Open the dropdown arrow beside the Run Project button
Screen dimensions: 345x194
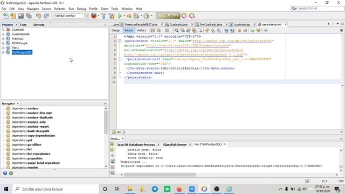pyautogui.click(x=125, y=16)
